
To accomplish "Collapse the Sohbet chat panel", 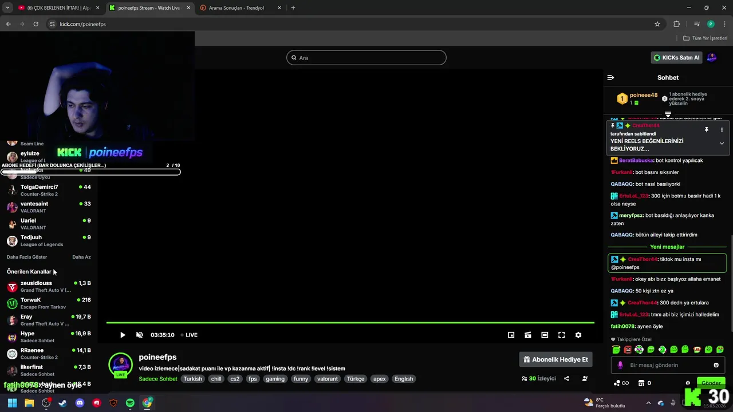I will pos(610,77).
